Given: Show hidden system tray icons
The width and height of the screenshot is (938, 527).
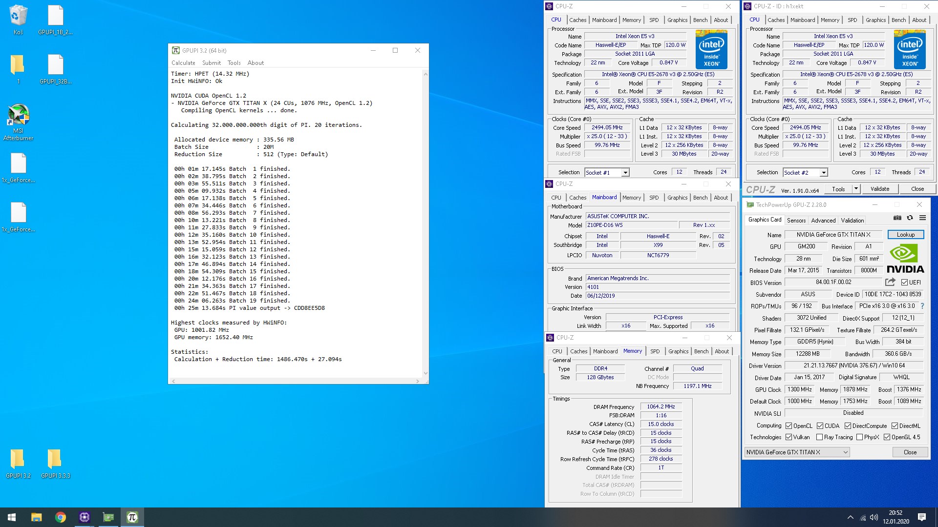Looking at the screenshot, I should click(x=850, y=517).
